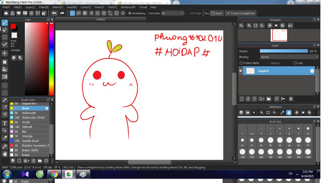Select the Brush tool in left toolbar
The height and width of the screenshot is (183, 322).
tap(4, 23)
